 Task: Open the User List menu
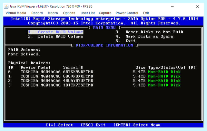[88, 13]
